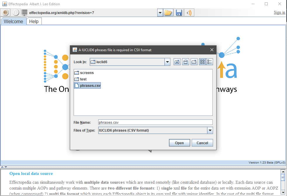Screen dimensions: 287x196
Task: Click the help panel scrollbar thumb
Action: tap(283, 177)
